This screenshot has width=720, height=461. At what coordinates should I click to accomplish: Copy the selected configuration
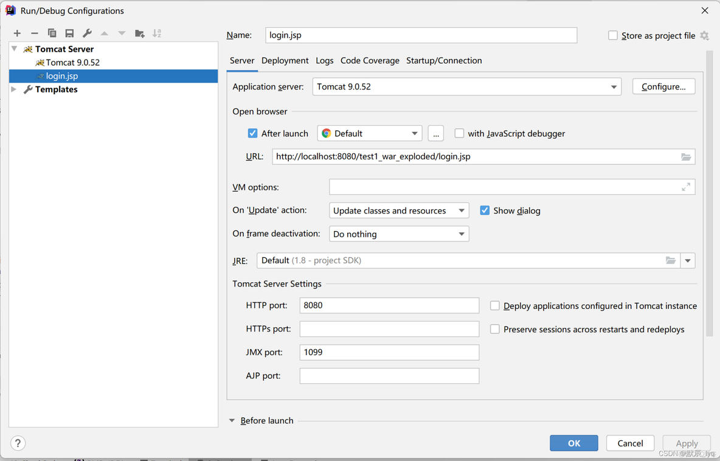tap(52, 33)
